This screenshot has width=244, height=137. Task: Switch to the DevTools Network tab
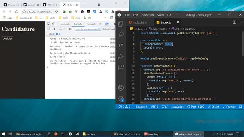coord(91,24)
